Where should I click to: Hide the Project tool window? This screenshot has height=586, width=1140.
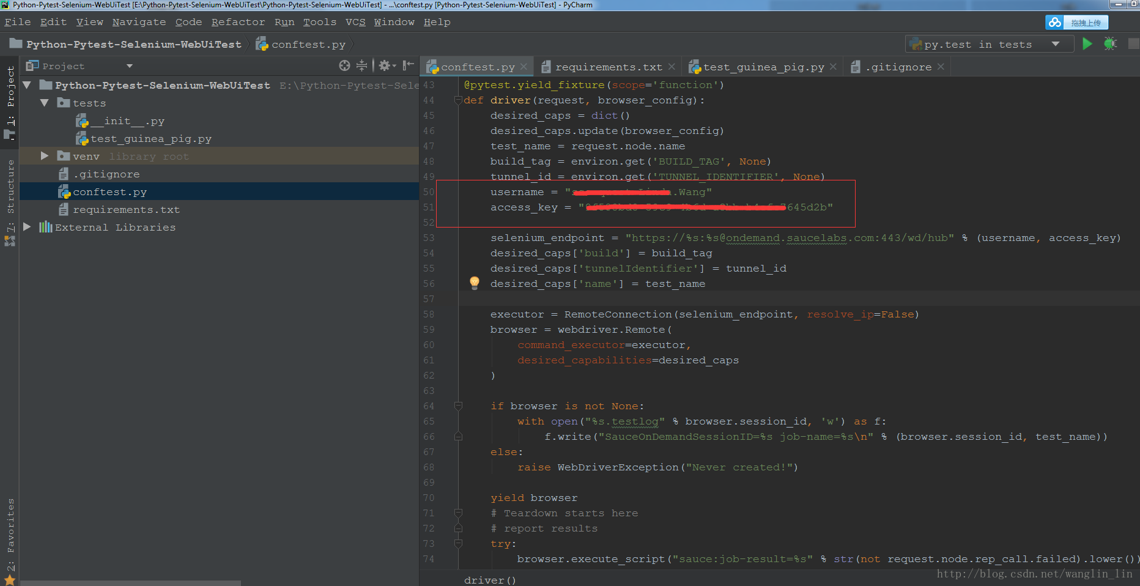[408, 65]
